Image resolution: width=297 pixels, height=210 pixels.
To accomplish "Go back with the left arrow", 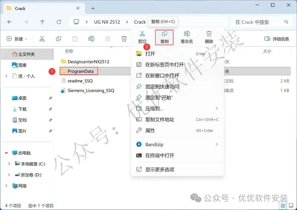I will tap(10, 22).
